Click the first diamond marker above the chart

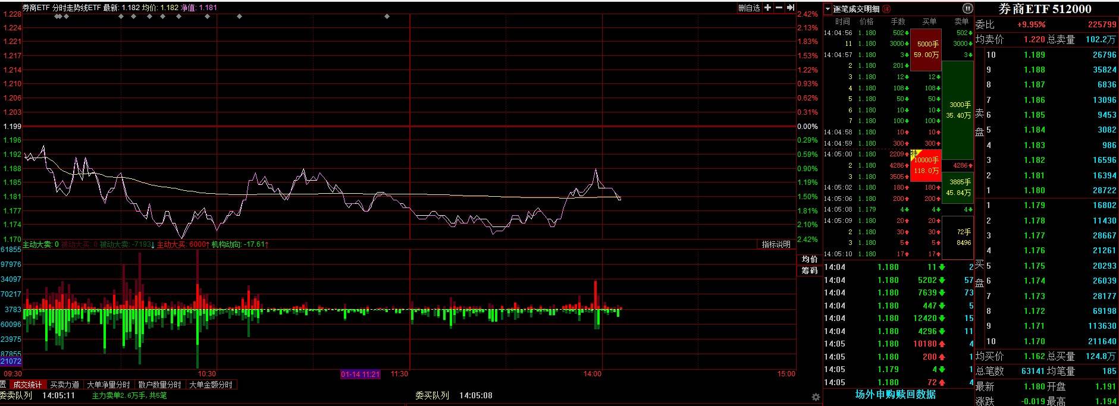[57, 16]
